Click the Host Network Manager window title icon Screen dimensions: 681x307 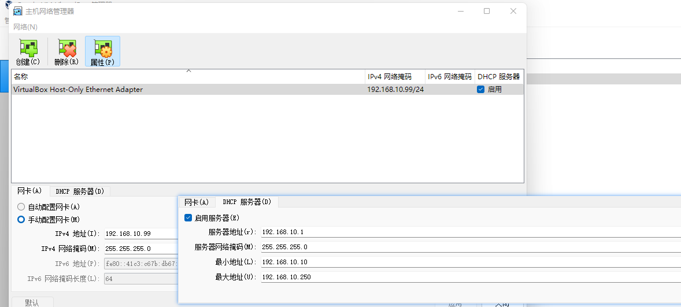18,12
